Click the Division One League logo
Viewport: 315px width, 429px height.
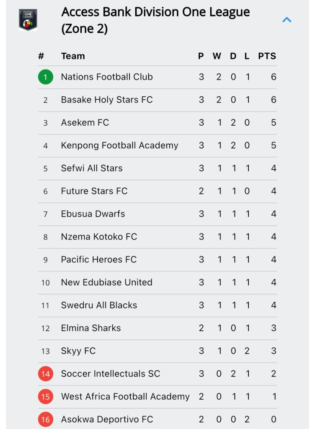28,20
